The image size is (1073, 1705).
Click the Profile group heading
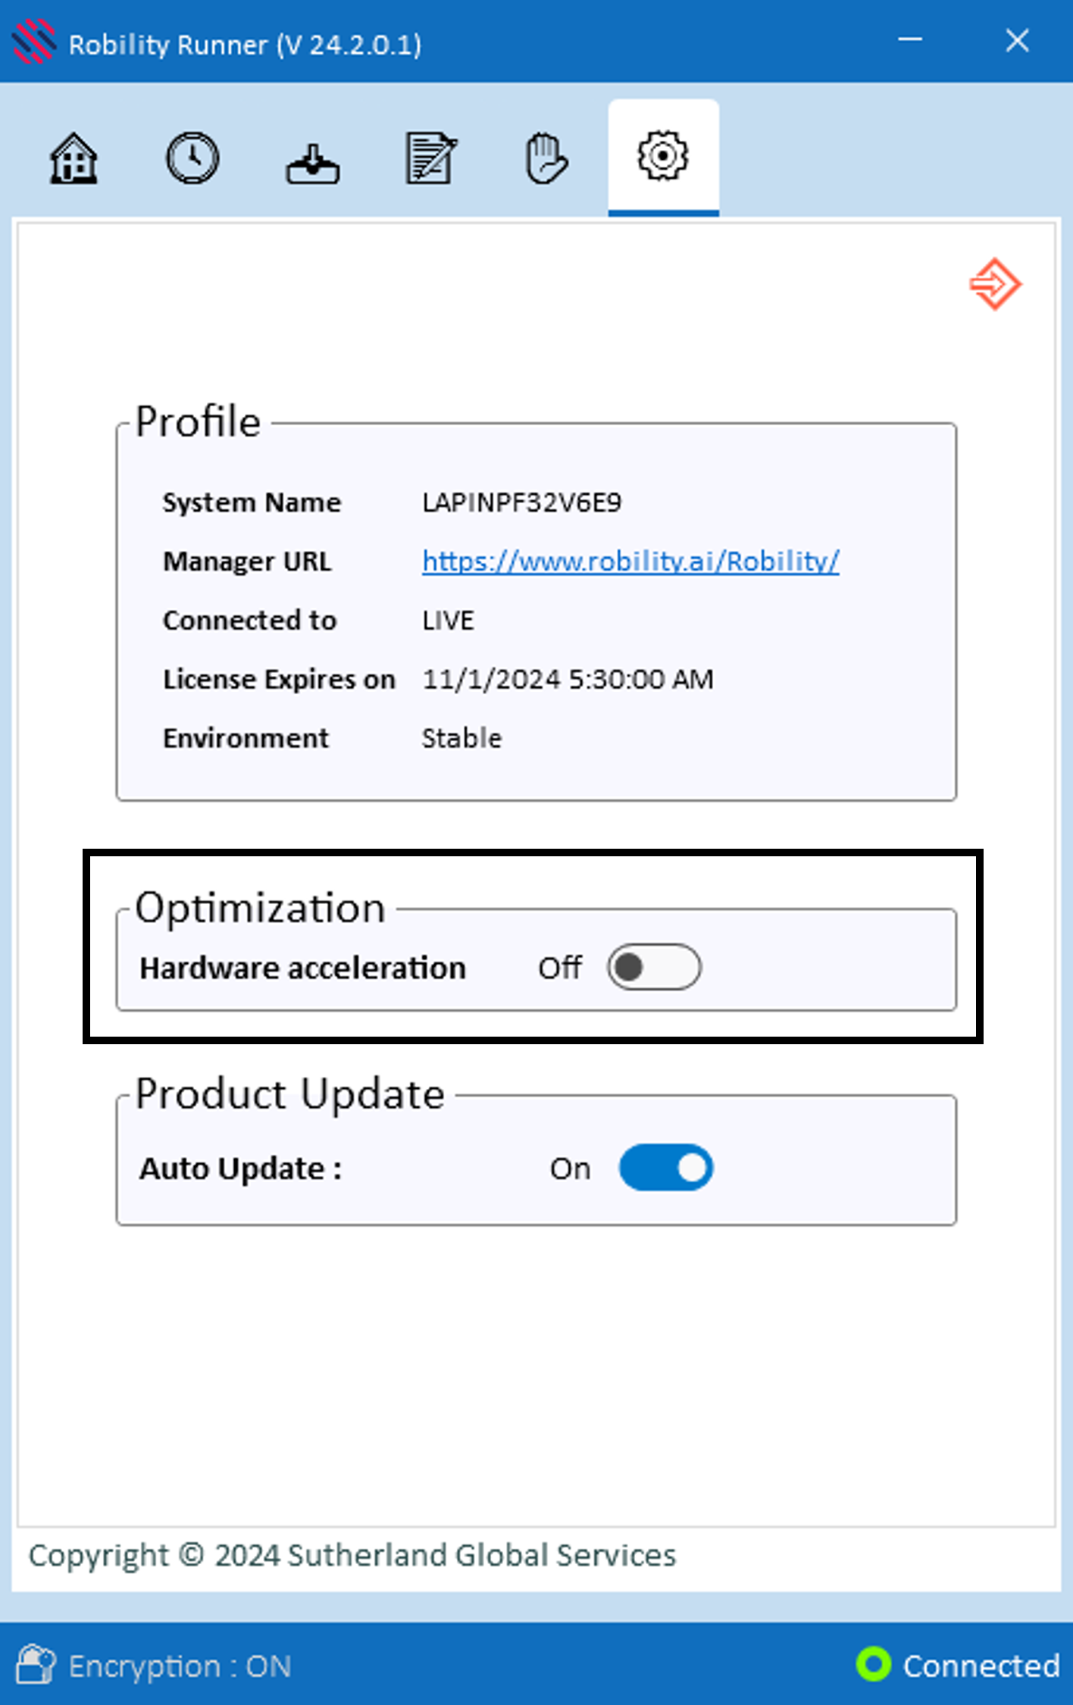tap(198, 421)
